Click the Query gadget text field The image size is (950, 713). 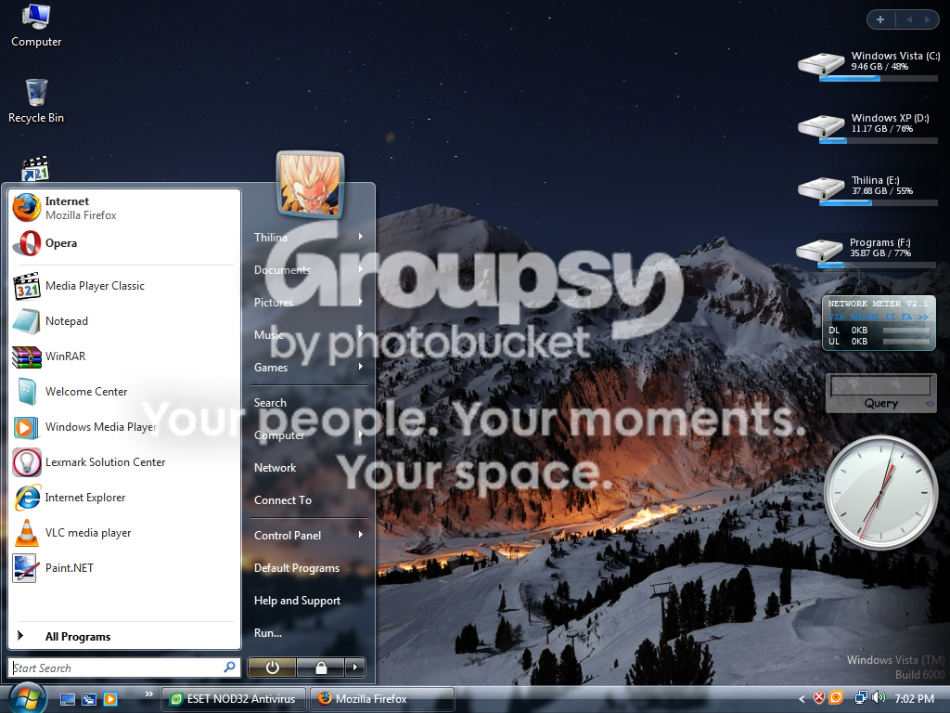point(881,385)
